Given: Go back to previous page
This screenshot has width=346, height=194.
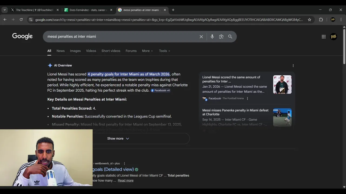Looking at the screenshot, I should point(5,19).
